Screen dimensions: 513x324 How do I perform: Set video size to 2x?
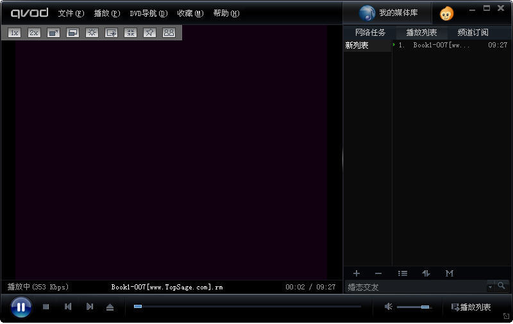tap(34, 33)
